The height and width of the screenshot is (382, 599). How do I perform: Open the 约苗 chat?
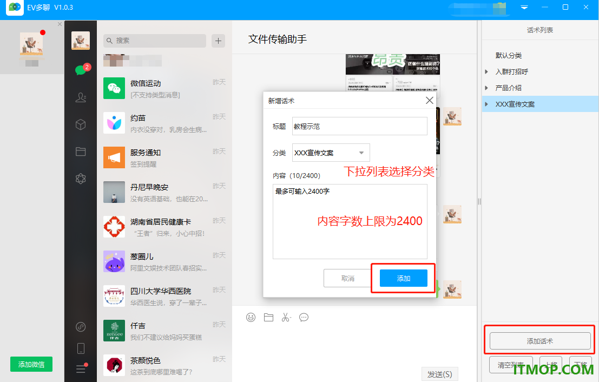click(164, 123)
